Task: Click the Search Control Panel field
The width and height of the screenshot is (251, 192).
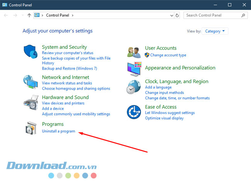Action: [212, 15]
